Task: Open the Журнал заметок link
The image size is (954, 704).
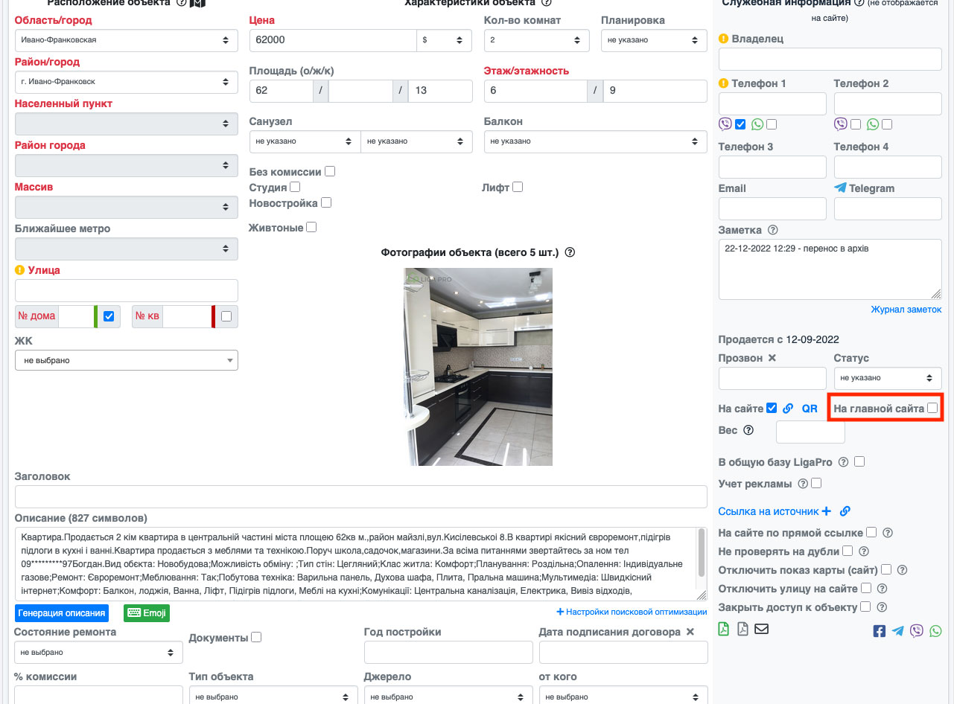Action: (x=906, y=310)
